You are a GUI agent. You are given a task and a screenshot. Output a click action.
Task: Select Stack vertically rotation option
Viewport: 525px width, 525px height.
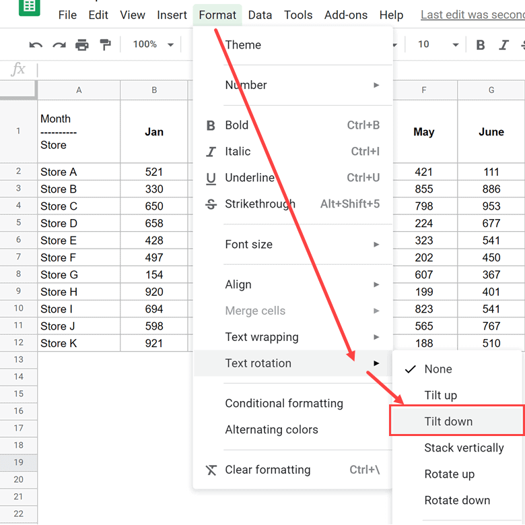pos(458,447)
